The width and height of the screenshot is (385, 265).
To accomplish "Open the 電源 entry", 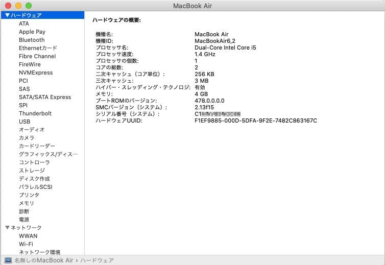I will 24,220.
